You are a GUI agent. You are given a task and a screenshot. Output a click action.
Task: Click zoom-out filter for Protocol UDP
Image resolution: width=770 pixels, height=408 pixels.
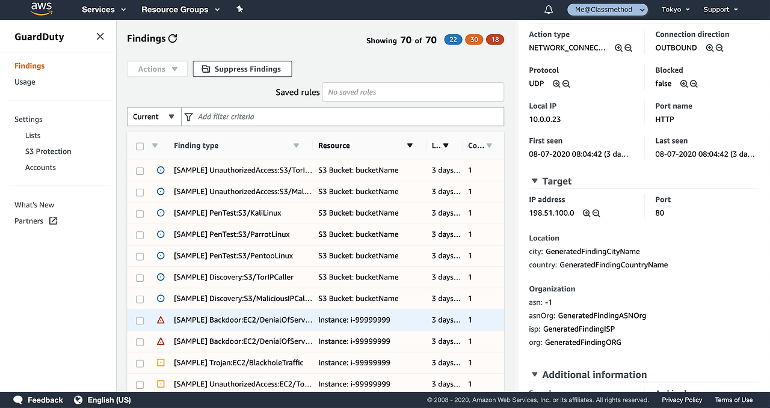566,84
